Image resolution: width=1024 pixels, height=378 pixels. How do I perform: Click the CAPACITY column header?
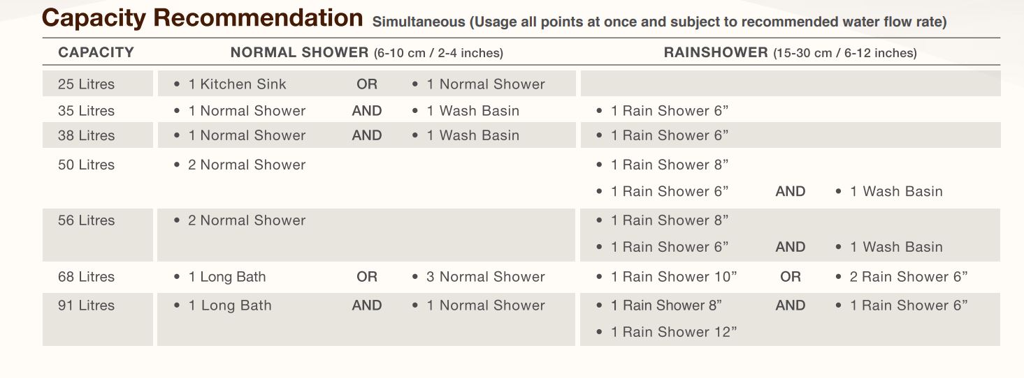coord(96,52)
